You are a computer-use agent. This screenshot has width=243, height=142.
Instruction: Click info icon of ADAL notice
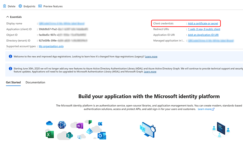(x=10, y=69)
